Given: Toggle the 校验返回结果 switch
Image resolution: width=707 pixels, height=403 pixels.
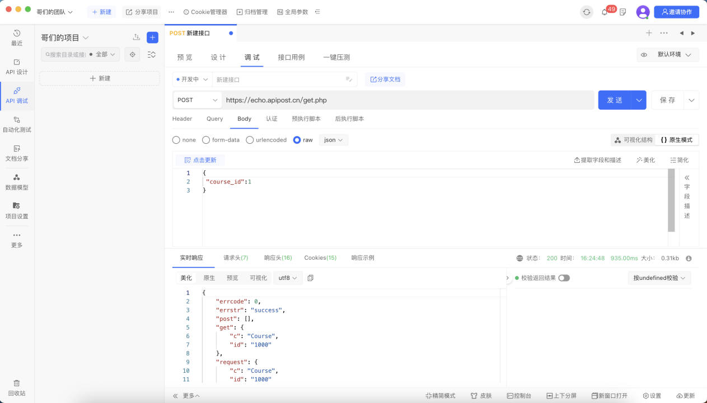Looking at the screenshot, I should point(564,278).
